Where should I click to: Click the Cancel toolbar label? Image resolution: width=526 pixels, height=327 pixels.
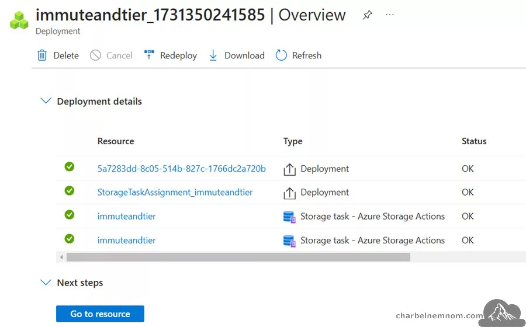(119, 55)
